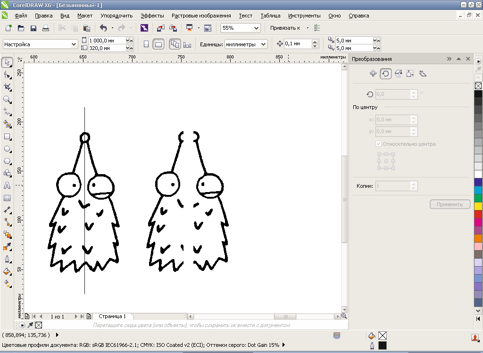Click the nudge offset field 0,1 мм
This screenshot has height=353, width=483.
297,44
